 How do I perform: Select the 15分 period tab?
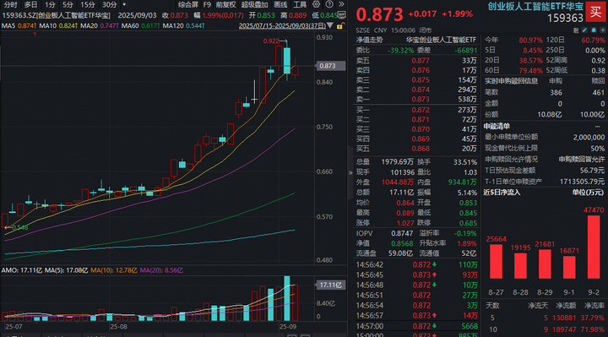(87, 5)
